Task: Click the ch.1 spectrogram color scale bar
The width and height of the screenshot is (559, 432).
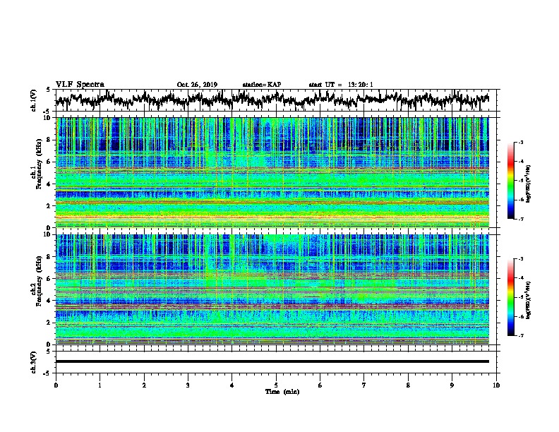Action: [511, 181]
